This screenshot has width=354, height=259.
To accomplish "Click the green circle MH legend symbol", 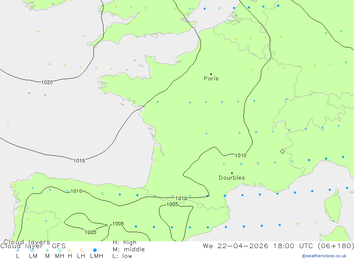I will pyautogui.click(x=59, y=250).
